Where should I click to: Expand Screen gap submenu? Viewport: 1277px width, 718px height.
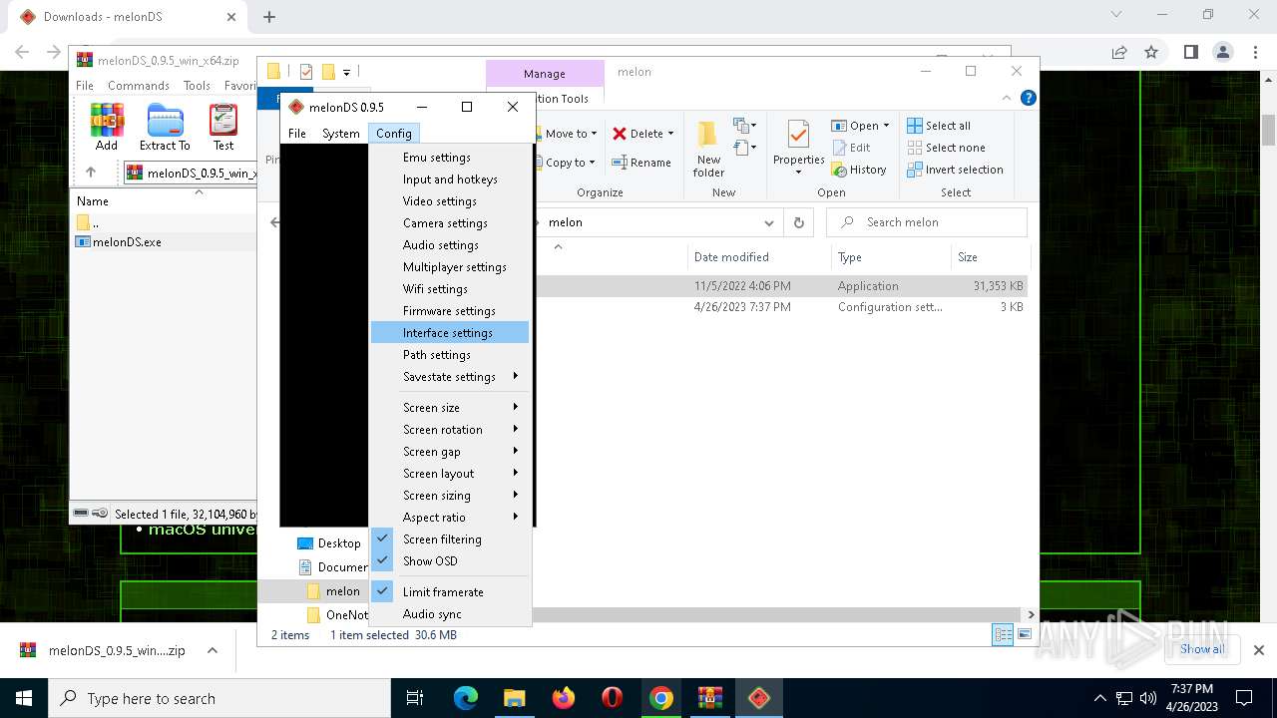click(x=450, y=452)
